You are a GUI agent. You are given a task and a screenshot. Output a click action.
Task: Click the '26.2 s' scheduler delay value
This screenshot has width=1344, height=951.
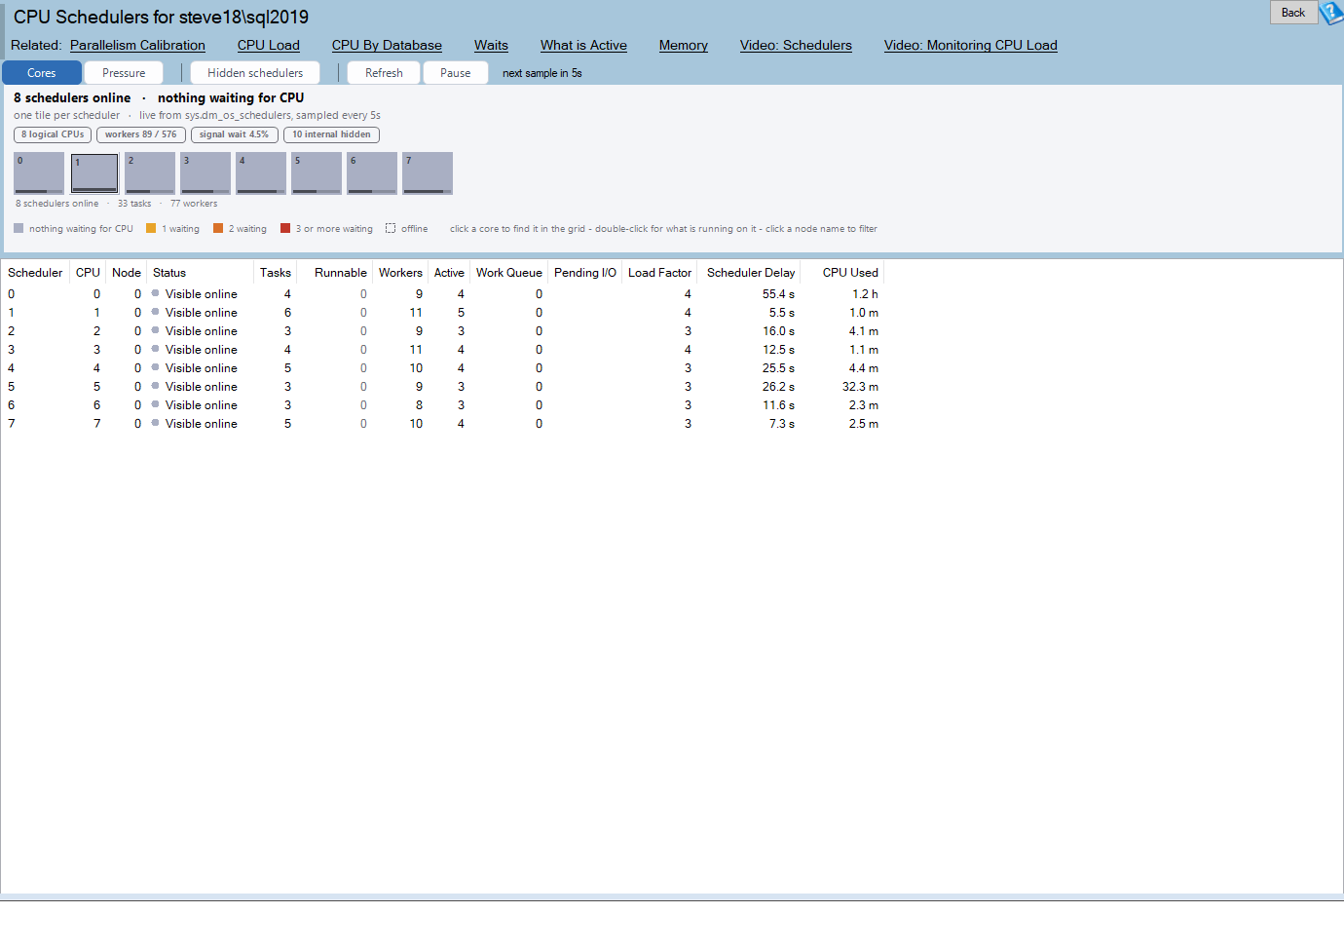click(778, 387)
